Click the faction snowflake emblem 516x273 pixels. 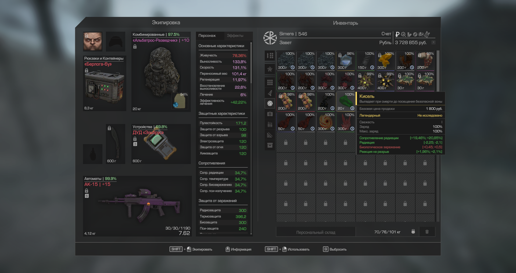point(270,38)
